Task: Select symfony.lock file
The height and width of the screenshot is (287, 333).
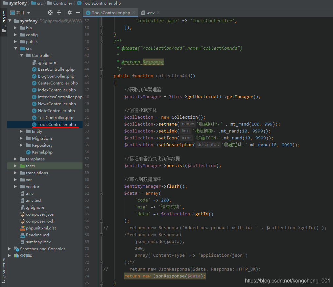Action: (35, 242)
